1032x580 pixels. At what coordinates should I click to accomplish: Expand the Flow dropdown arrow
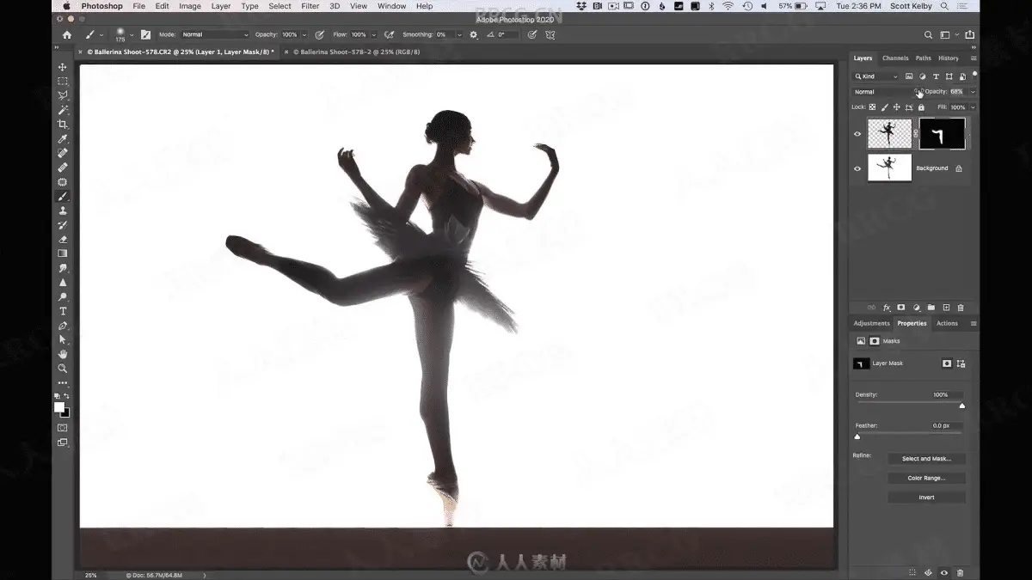[374, 35]
